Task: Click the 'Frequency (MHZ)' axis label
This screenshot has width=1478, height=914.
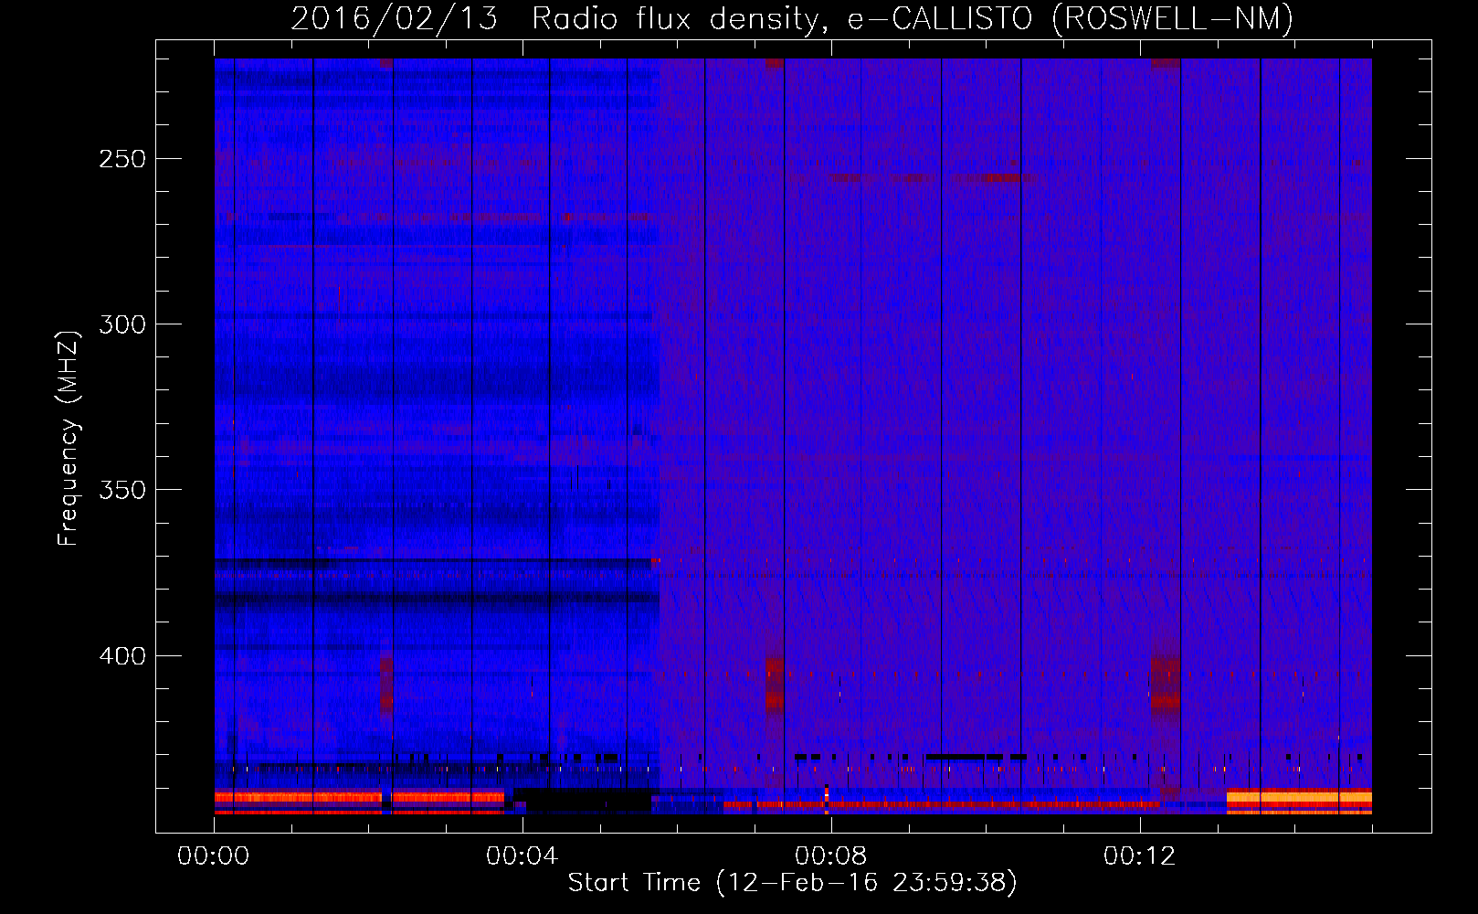Action: (69, 439)
